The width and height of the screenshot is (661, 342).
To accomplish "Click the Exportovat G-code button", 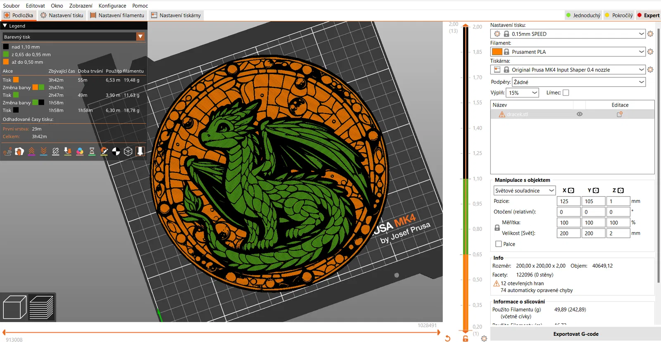I will [x=575, y=334].
